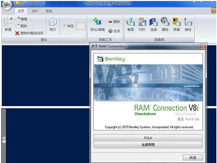
Task: Click 编辑 in the 接头 group
Action: click(x=22, y=19)
